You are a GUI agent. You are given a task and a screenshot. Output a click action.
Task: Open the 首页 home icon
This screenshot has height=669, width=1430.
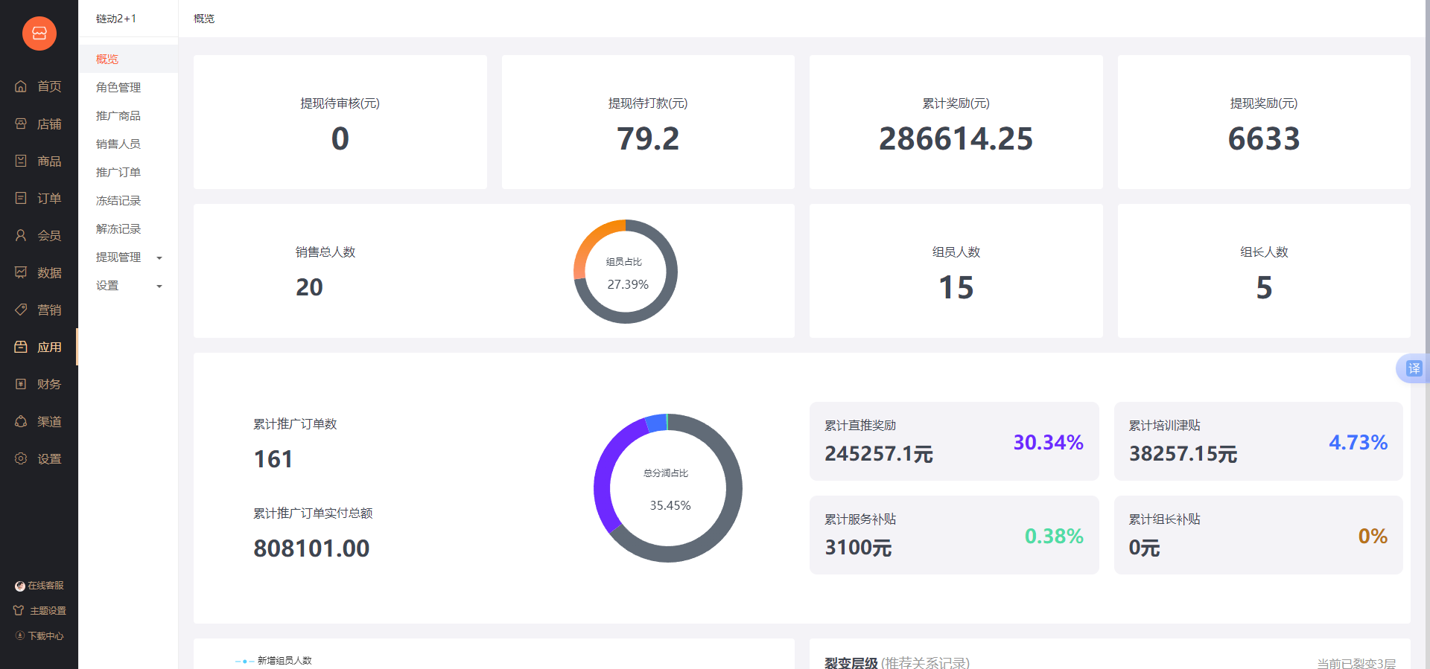pos(21,86)
